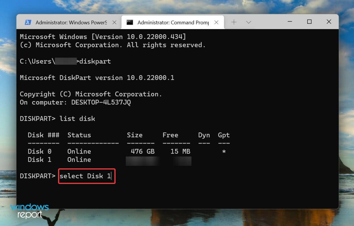Screen dimensions: 354x226
Task: Click the list disk command text
Action: coord(77,119)
